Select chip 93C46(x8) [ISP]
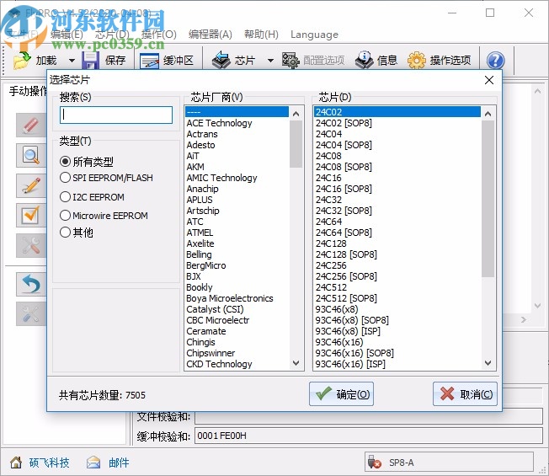This screenshot has height=476, width=549. (x=397, y=331)
